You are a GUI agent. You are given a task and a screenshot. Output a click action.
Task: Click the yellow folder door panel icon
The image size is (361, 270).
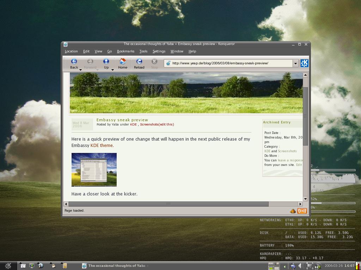point(65,266)
